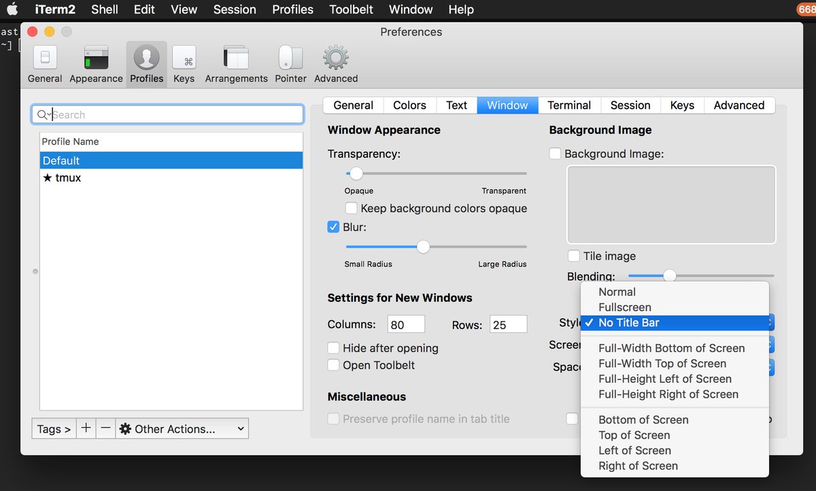Switch to the Session tab
This screenshot has height=491, width=816.
(x=630, y=105)
